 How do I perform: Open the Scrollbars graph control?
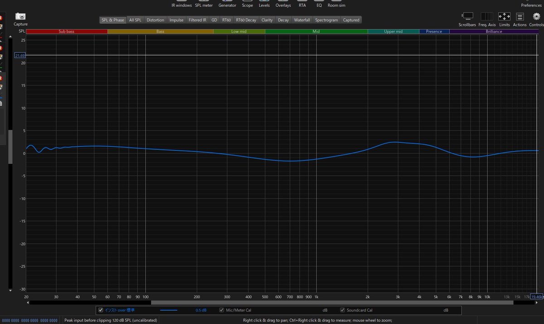coord(467,17)
